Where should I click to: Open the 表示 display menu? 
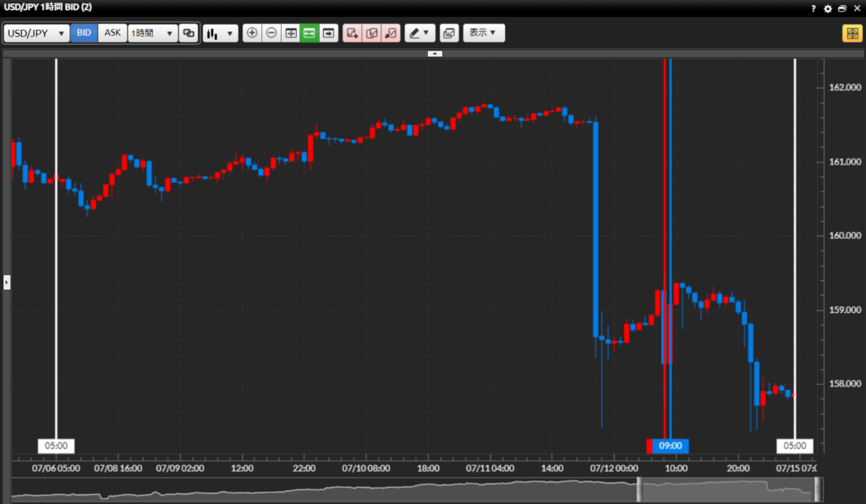[484, 34]
